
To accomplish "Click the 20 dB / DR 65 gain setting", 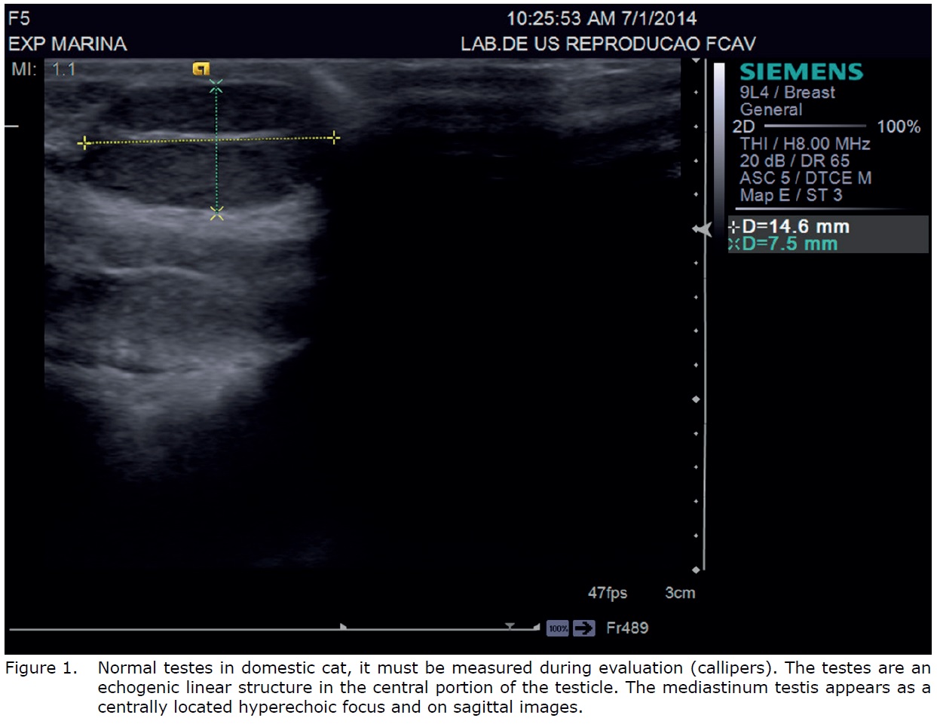I will [794, 161].
